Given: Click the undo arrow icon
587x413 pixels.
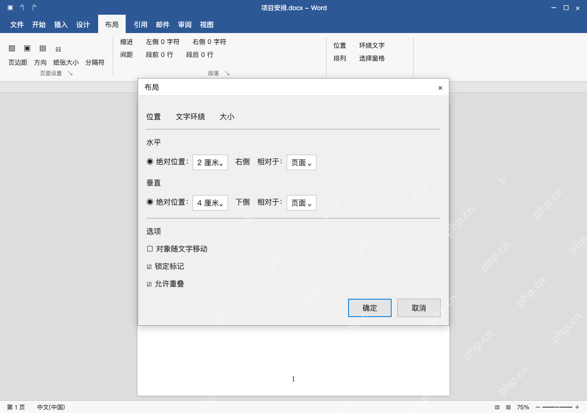Looking at the screenshot, I should click(22, 7).
